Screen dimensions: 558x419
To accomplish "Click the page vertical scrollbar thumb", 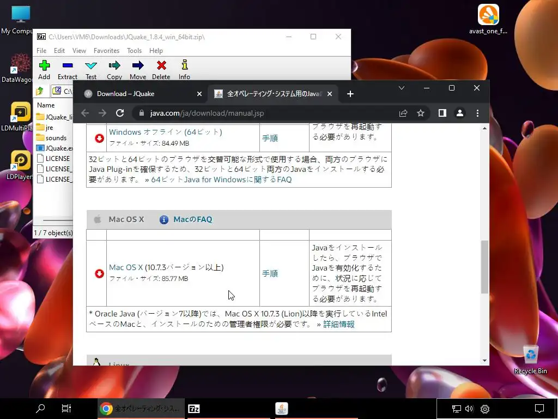I will (x=484, y=267).
